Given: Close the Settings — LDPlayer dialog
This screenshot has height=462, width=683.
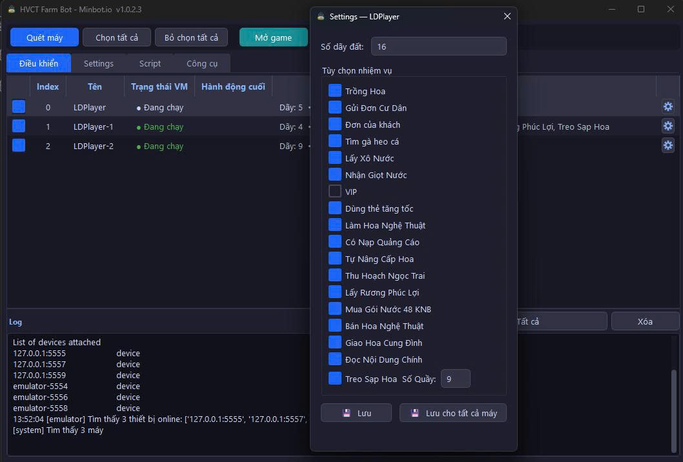Looking at the screenshot, I should pos(507,16).
